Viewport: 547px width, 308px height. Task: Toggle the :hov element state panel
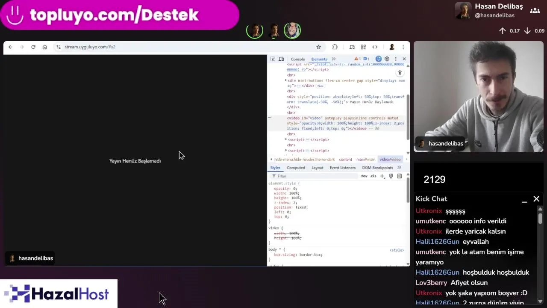tap(364, 176)
